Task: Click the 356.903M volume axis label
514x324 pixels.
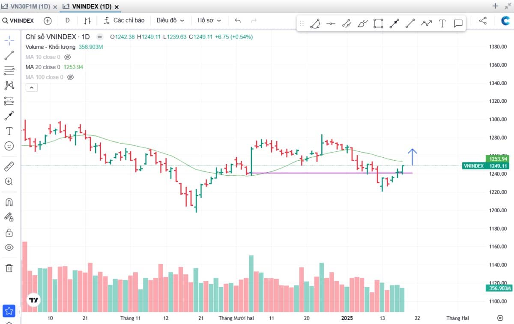Action: tap(499, 288)
